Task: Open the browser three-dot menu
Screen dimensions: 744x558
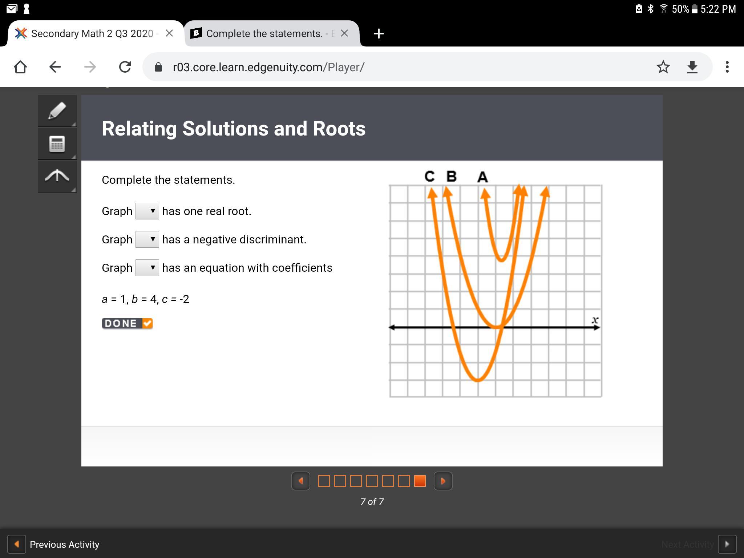Action: coord(727,67)
